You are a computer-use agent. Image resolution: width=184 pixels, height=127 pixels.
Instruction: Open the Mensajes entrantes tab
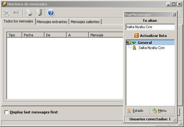pos(52,22)
